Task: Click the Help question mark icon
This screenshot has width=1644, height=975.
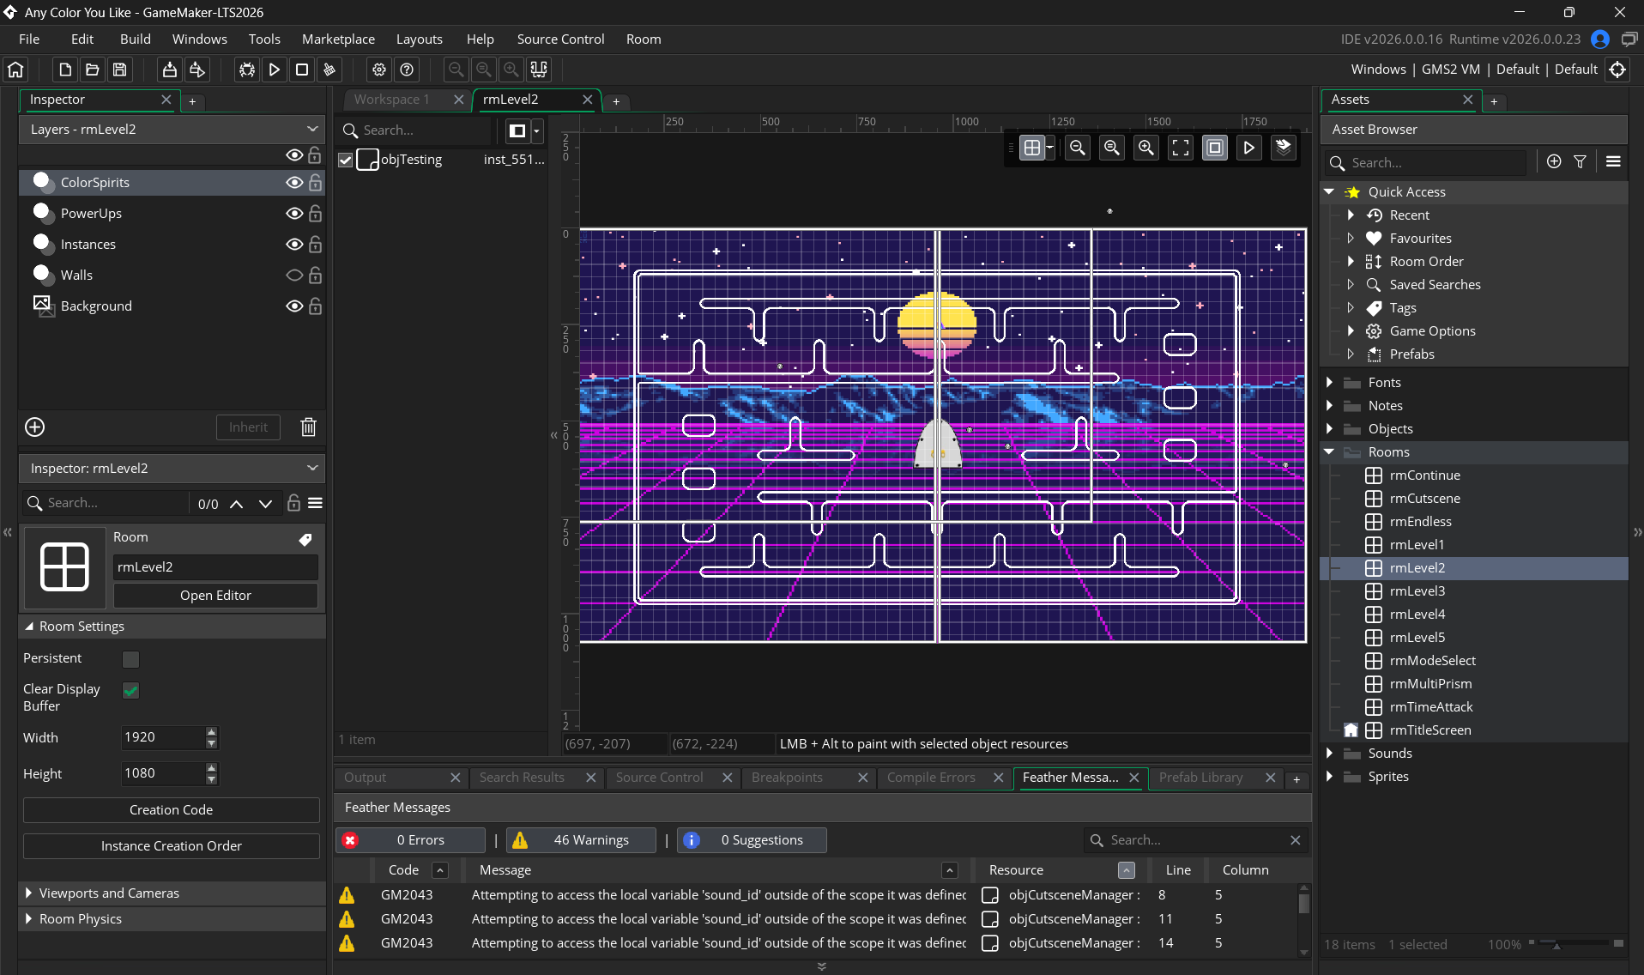Action: coord(408,70)
